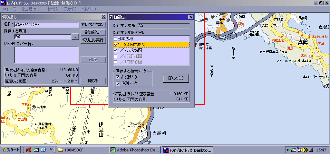Open the 地図階層(L) menu

(31, 9)
